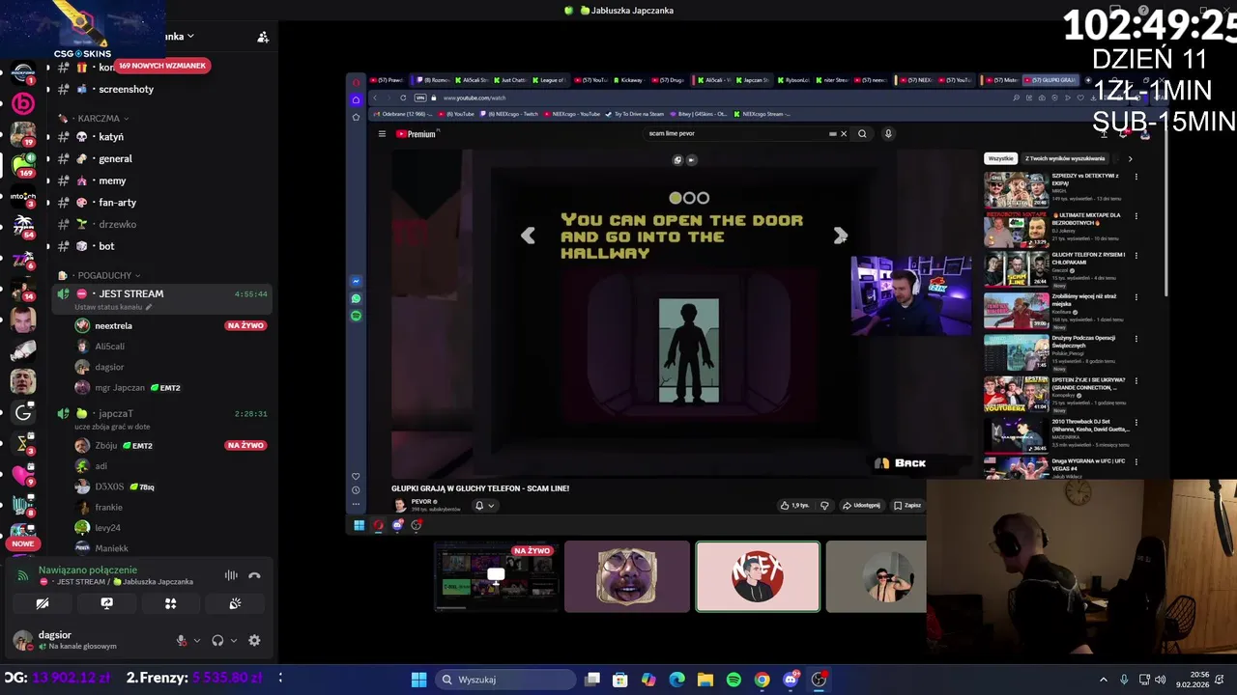Open the pink 'b' server icon
The image size is (1237, 695).
tap(22, 103)
